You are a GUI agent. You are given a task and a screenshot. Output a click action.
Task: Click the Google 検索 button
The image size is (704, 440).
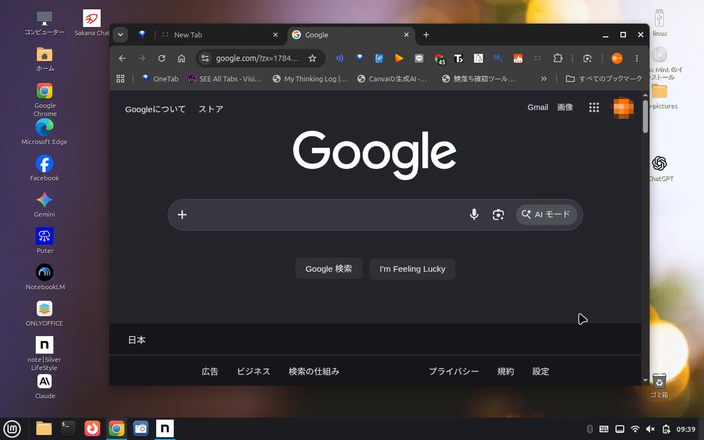coord(329,269)
